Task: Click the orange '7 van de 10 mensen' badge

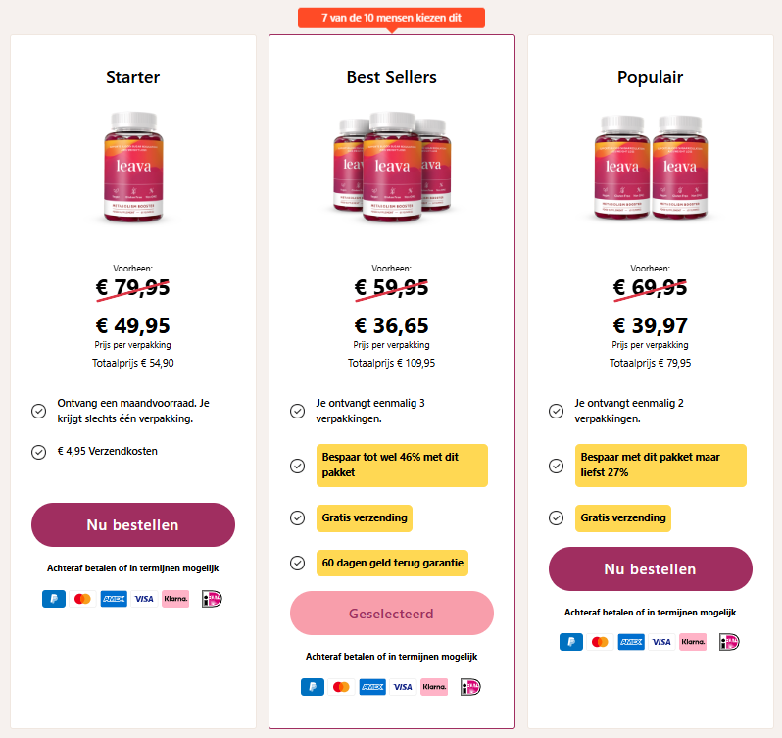Action: coord(391,18)
